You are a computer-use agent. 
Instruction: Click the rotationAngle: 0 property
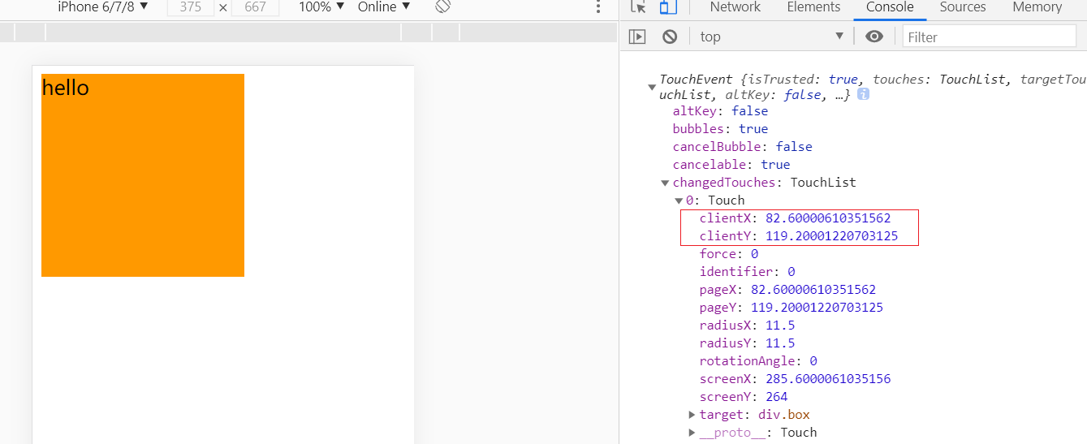[758, 361]
